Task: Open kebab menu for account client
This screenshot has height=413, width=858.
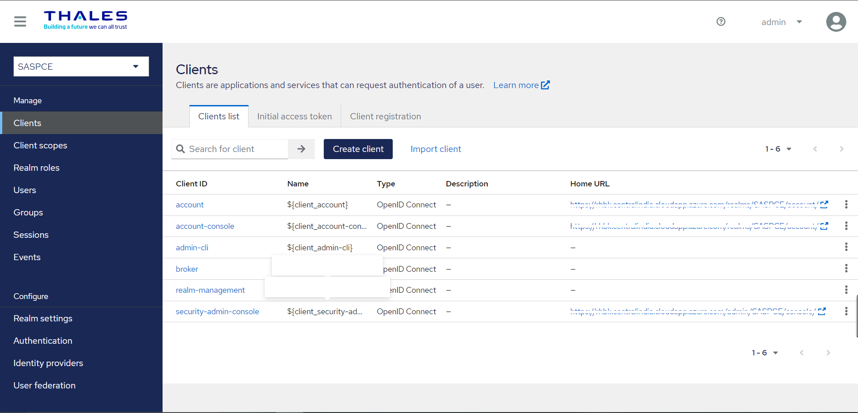Action: coord(846,204)
